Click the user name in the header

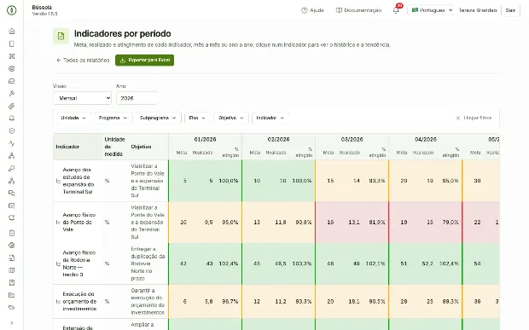click(478, 10)
